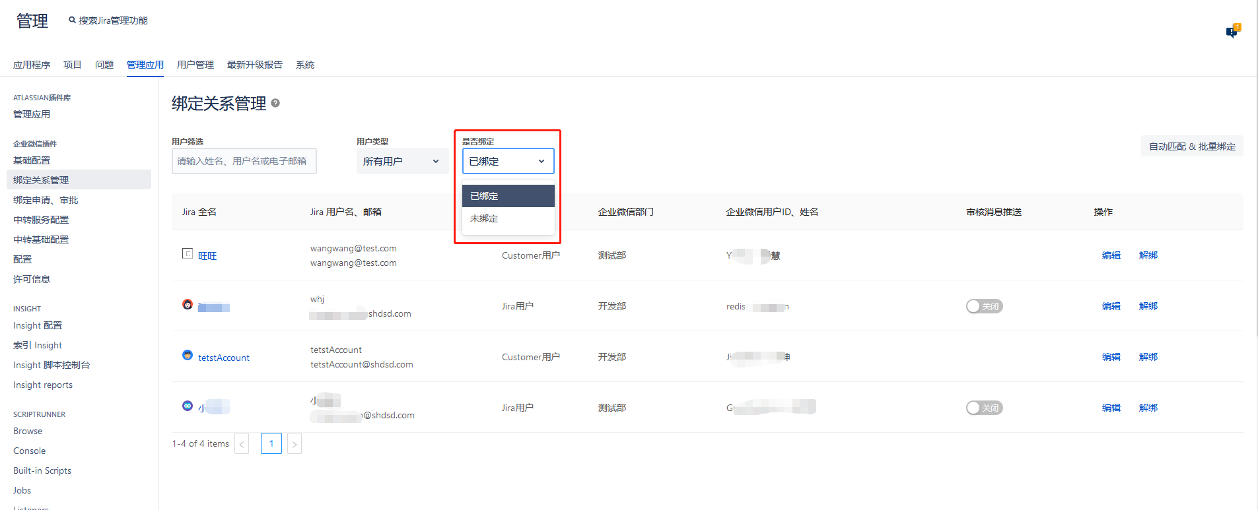Focus the 用户筛选 search input field
The image size is (1258, 510).
pos(244,162)
